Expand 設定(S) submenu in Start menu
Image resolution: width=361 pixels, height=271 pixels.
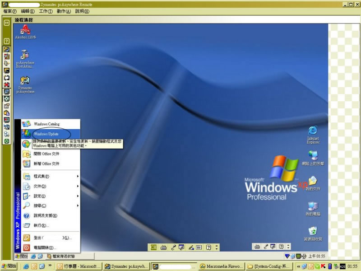pos(51,196)
